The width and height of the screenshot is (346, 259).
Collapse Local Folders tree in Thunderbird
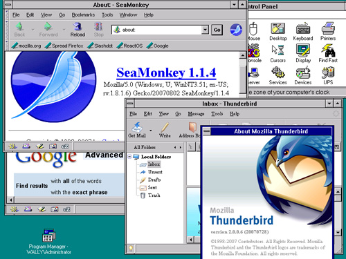129,157
